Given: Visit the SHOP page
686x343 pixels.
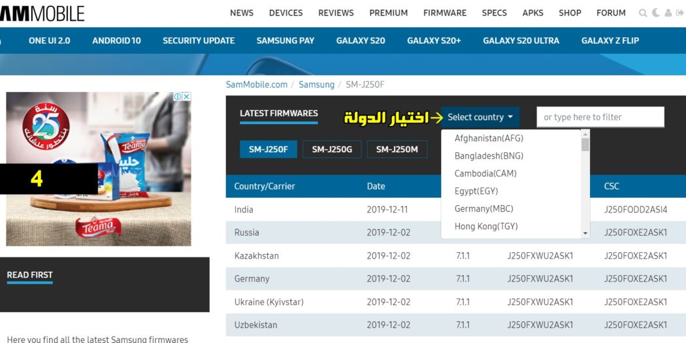Looking at the screenshot, I should coord(570,13).
